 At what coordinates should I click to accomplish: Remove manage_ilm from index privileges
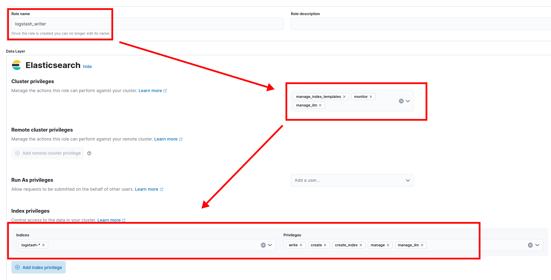422,245
